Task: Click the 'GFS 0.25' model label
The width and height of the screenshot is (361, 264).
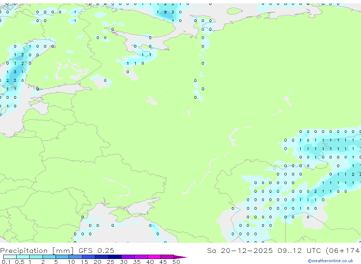Action: 96,250
